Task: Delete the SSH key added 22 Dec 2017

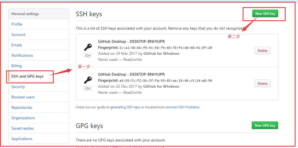Action: click(x=262, y=84)
